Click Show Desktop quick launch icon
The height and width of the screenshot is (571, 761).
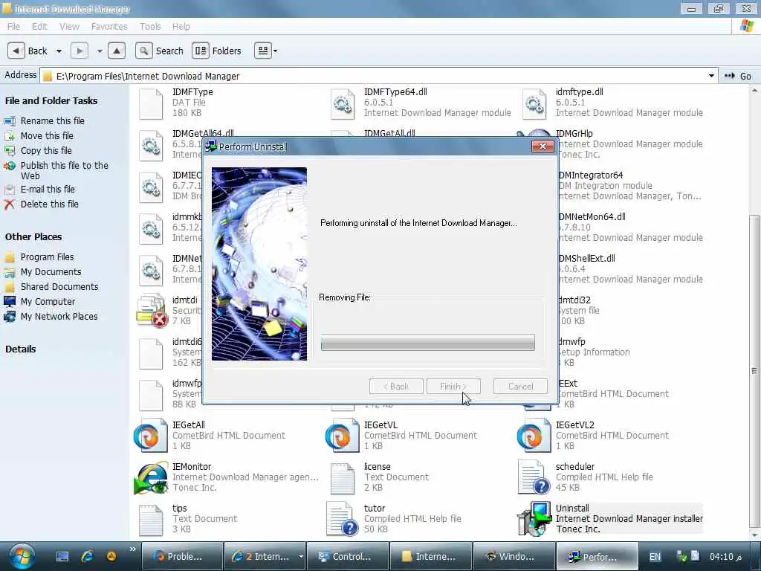(62, 556)
